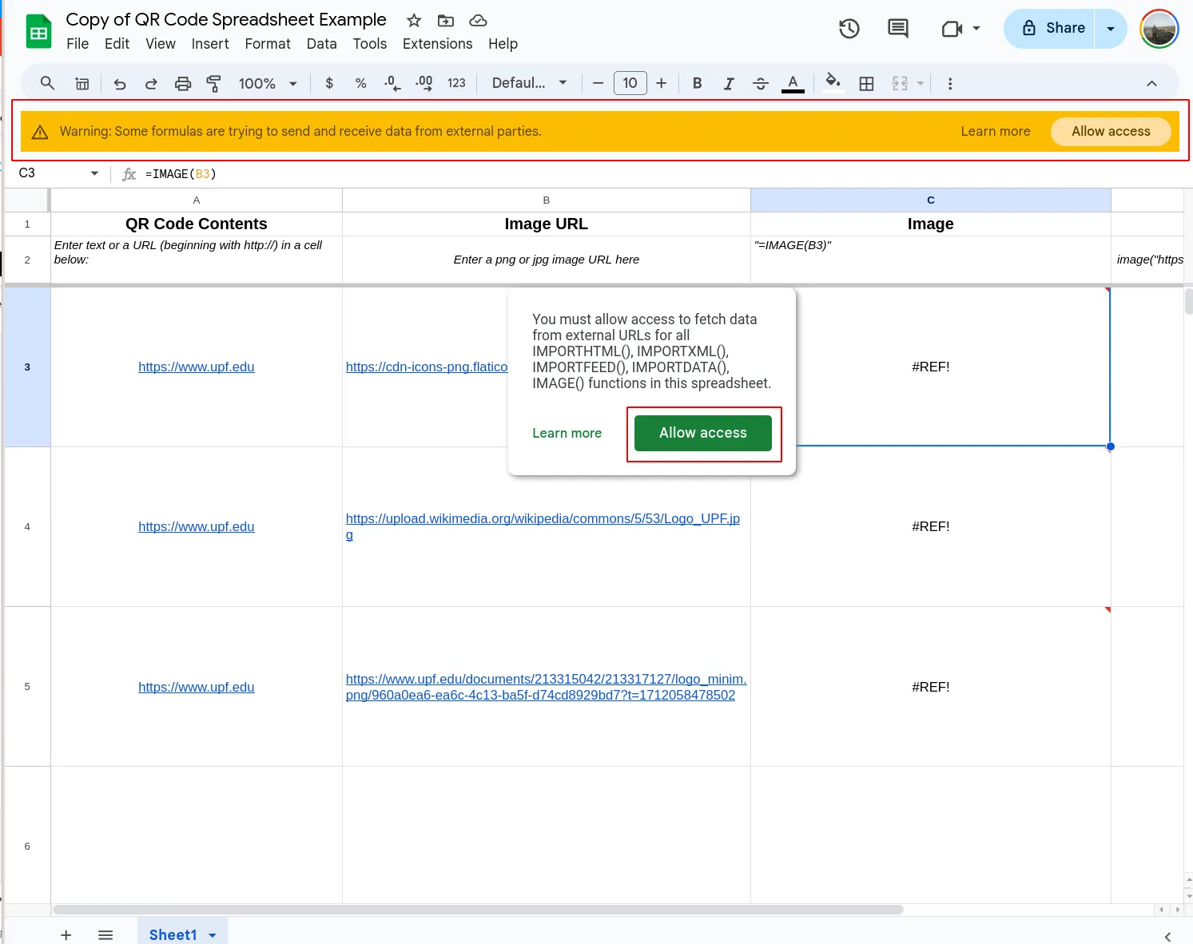Open the fill color picker
The image size is (1193, 944).
(x=833, y=82)
